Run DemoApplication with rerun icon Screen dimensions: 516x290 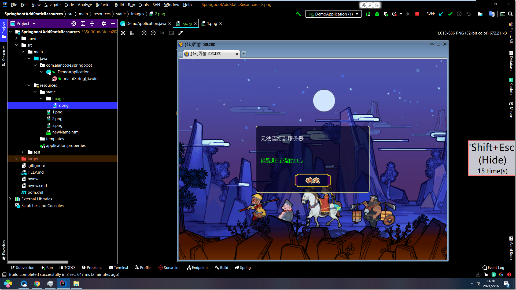[368, 14]
